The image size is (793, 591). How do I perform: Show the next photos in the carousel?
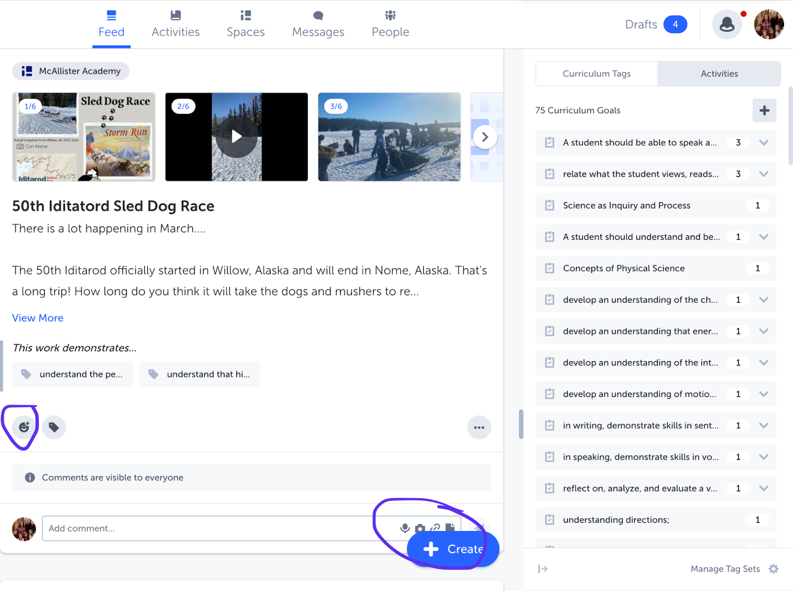tap(485, 137)
